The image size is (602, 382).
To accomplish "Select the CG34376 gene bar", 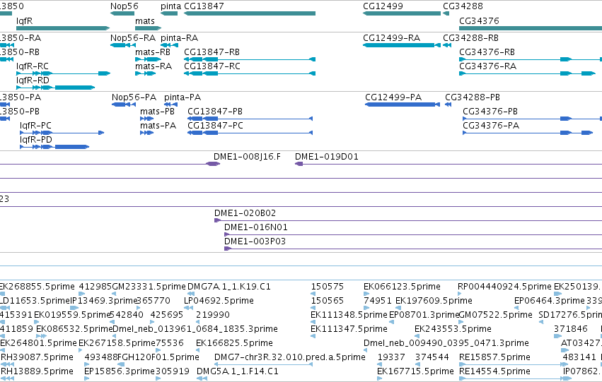I will point(531,28).
